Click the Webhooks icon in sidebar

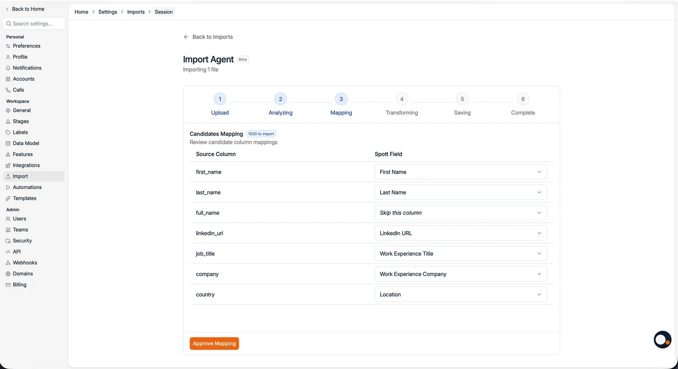pyautogui.click(x=8, y=263)
